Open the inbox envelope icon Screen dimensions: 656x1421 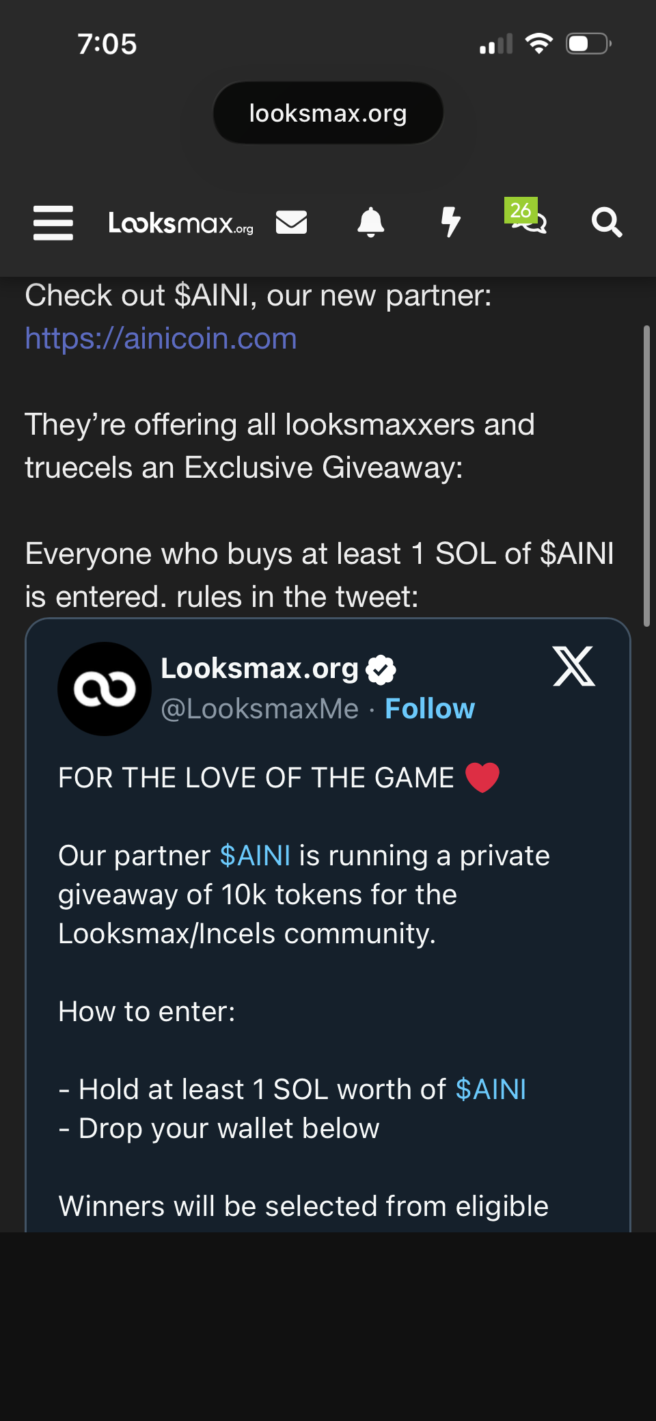point(291,222)
